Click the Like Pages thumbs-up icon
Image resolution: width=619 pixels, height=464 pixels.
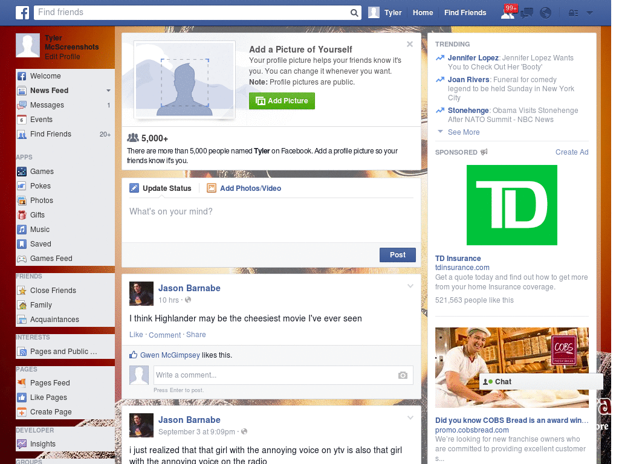pyautogui.click(x=22, y=398)
